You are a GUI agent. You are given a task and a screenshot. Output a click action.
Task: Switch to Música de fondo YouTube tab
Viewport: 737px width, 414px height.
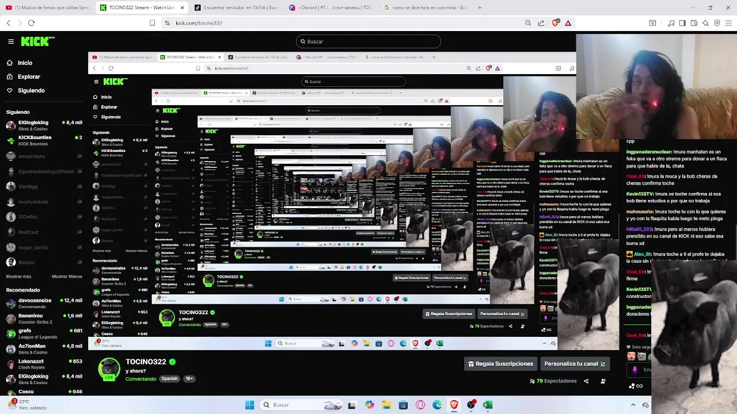coord(47,7)
